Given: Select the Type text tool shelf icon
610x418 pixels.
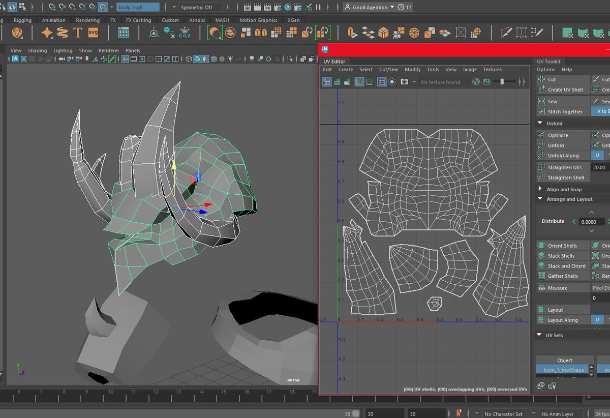Looking at the screenshot, I should (x=77, y=33).
